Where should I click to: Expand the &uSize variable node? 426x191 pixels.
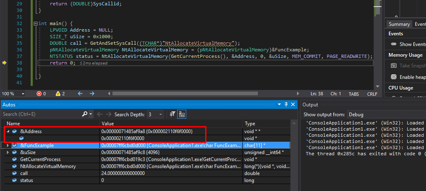(x=8, y=152)
